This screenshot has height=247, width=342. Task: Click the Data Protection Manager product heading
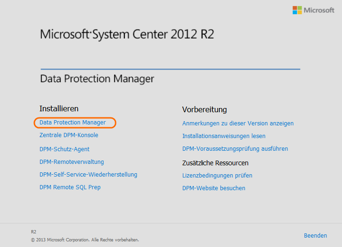97,78
